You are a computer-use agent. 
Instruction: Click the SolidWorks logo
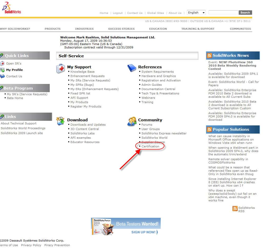(12, 8)
